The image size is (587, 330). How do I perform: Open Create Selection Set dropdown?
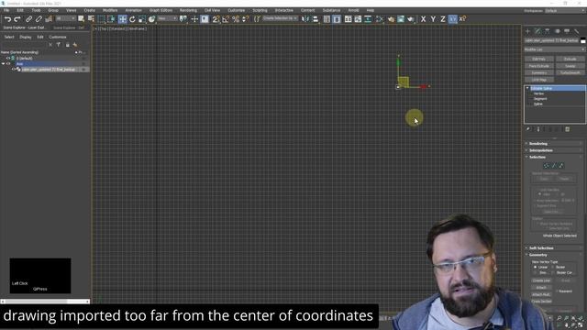point(280,18)
